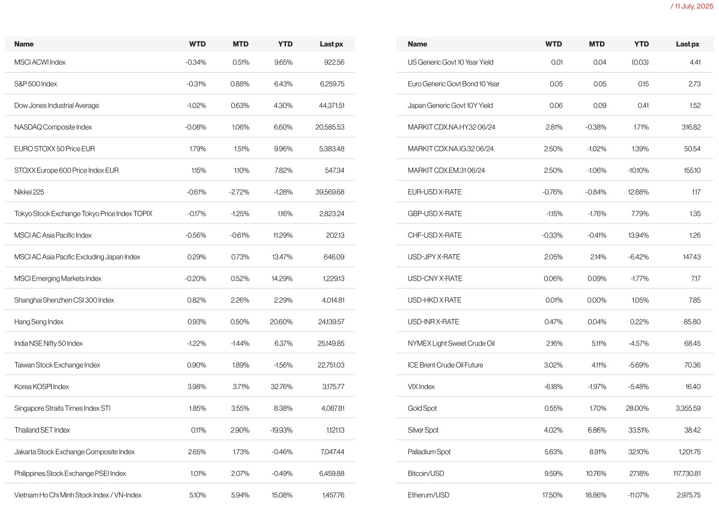Click the Gold Spot row name
The width and height of the screenshot is (719, 519).
(x=422, y=408)
